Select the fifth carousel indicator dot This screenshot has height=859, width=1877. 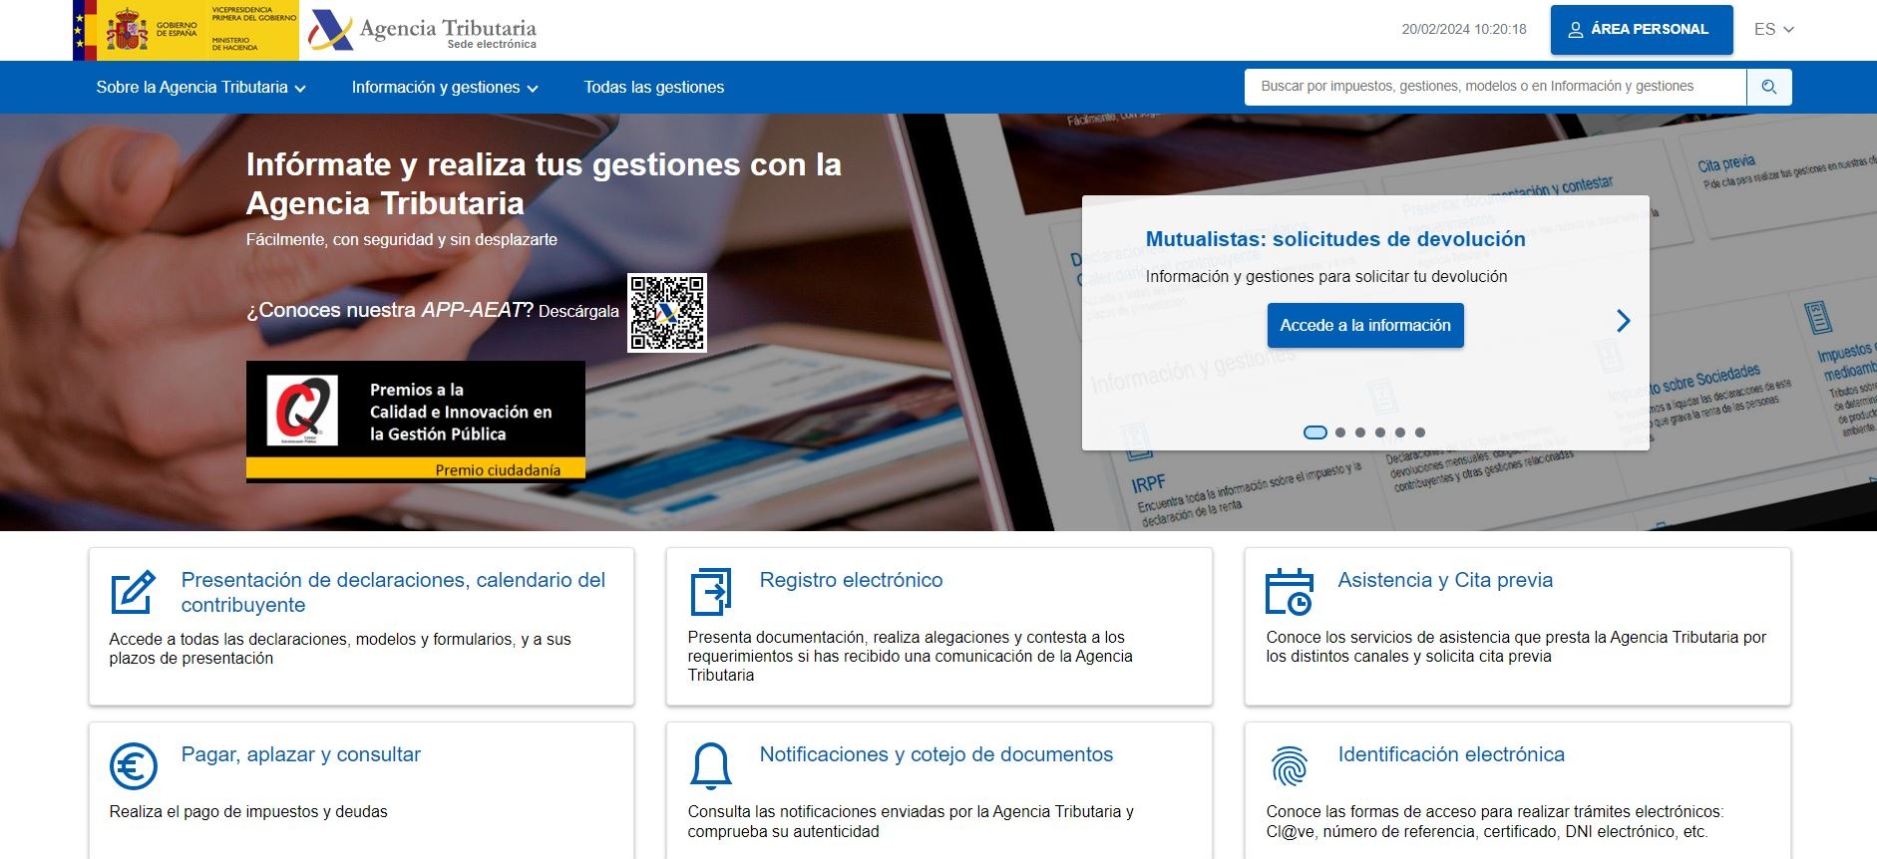1400,432
